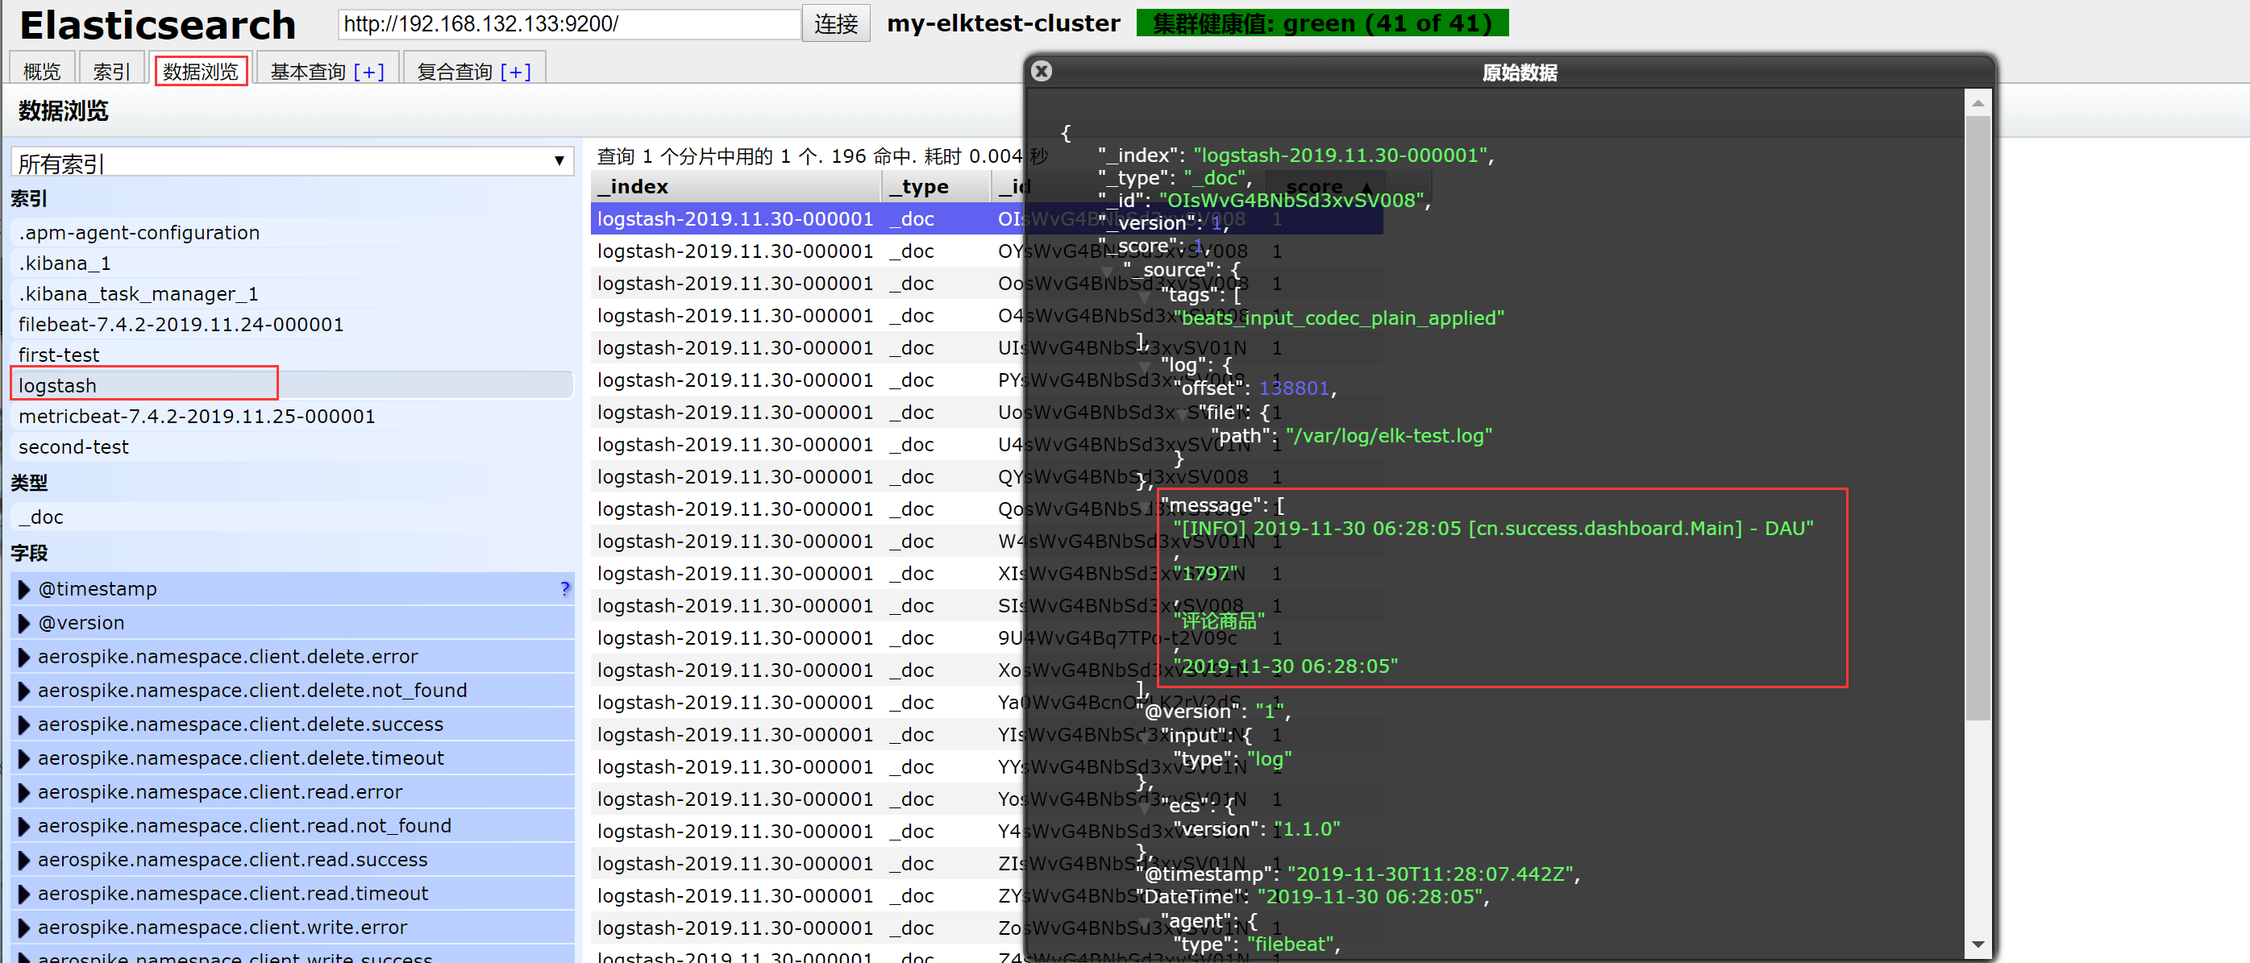
Task: Click the @timestamp value 2019-11-30T11:28:07.442Z
Action: coord(1431,874)
